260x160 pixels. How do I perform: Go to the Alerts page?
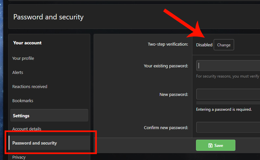point(18,73)
